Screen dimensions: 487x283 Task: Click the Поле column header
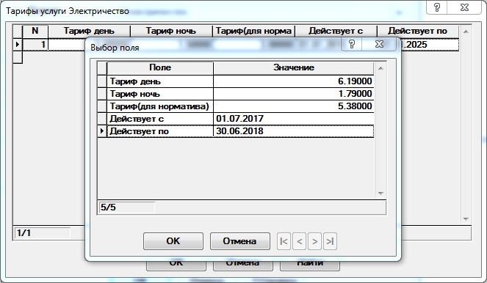click(x=160, y=68)
